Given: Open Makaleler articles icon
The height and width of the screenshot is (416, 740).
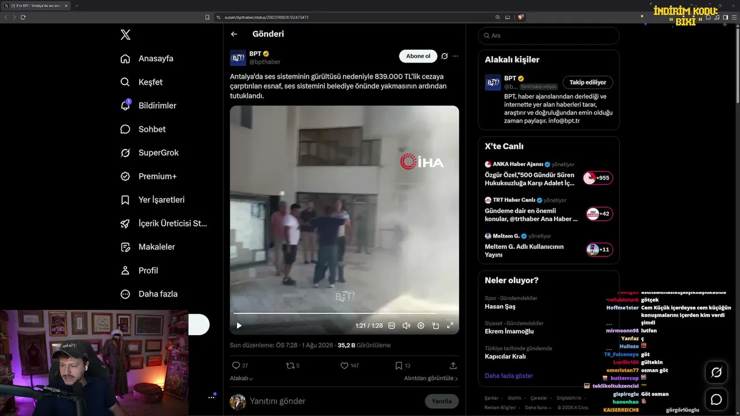Looking at the screenshot, I should click(x=125, y=247).
